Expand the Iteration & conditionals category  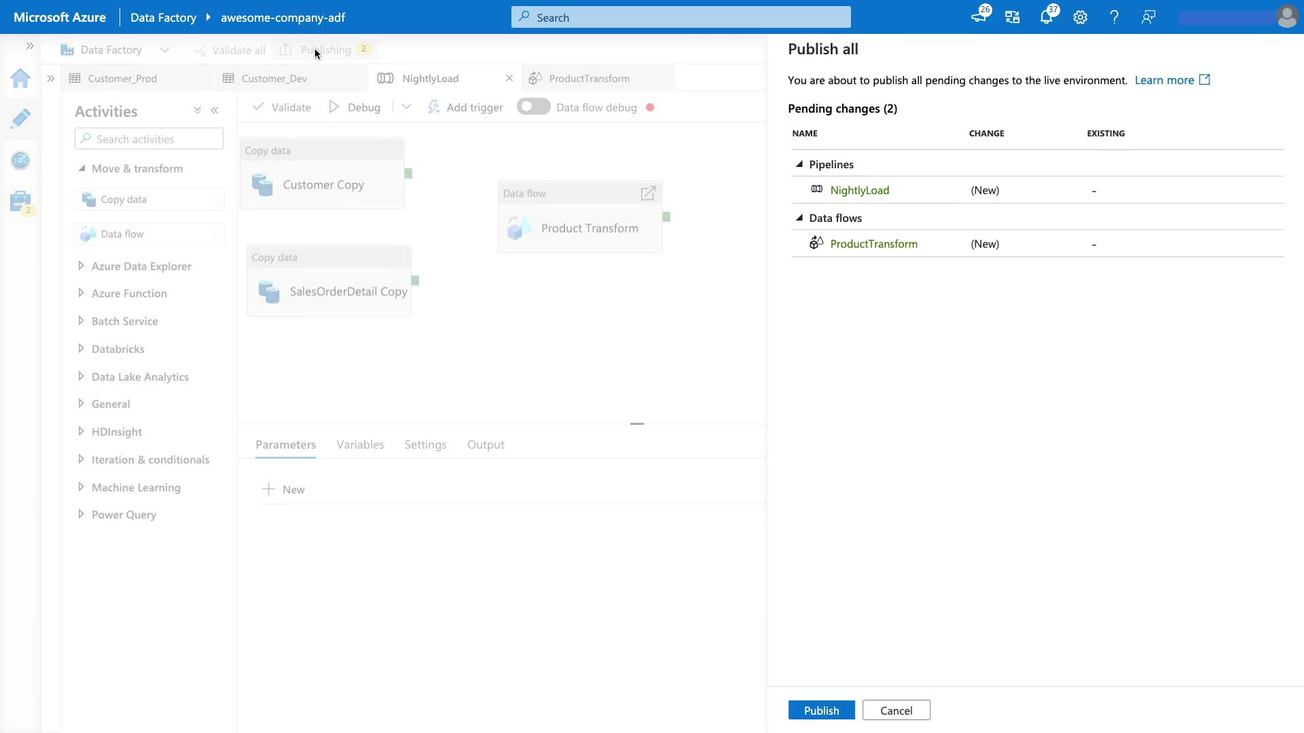(81, 459)
